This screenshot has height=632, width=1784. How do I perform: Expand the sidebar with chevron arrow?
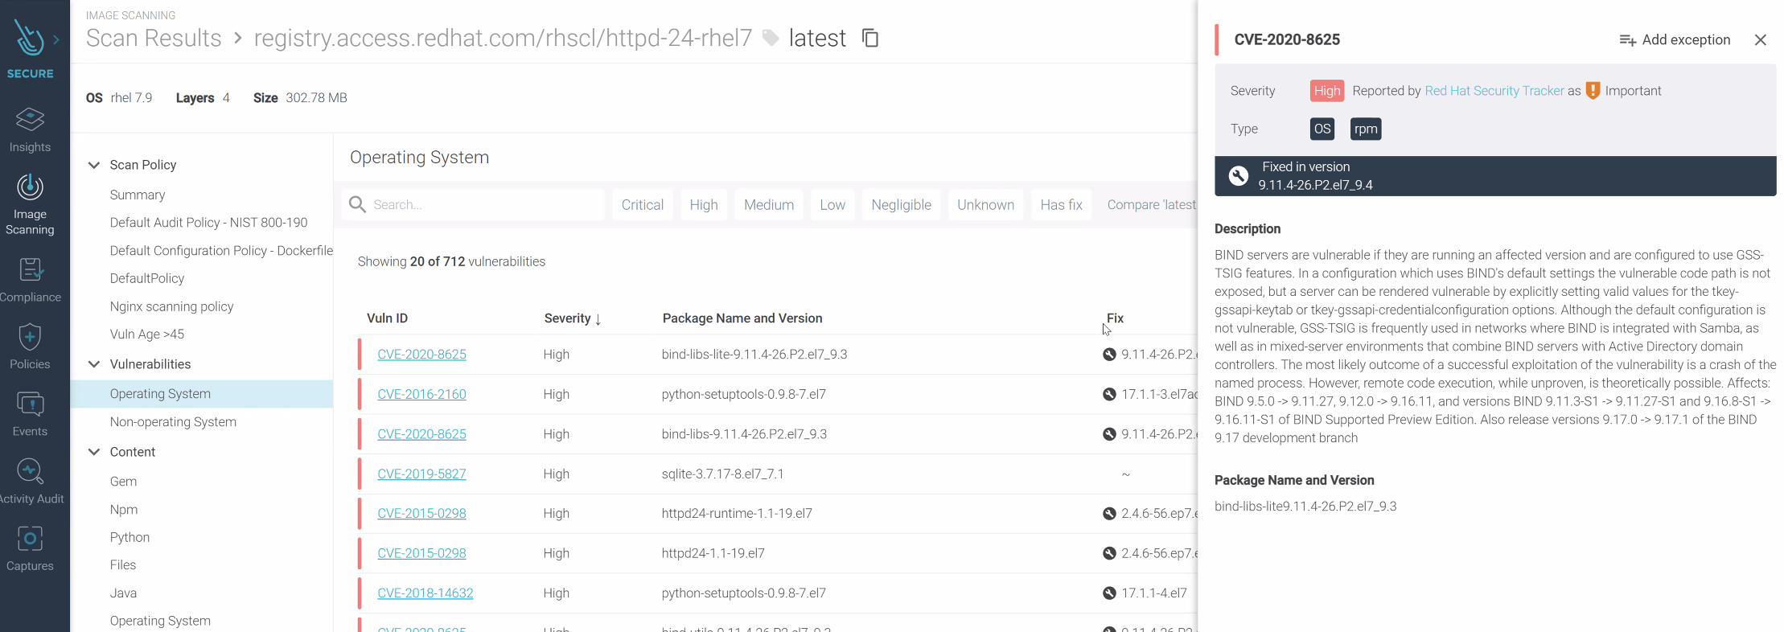[56, 39]
